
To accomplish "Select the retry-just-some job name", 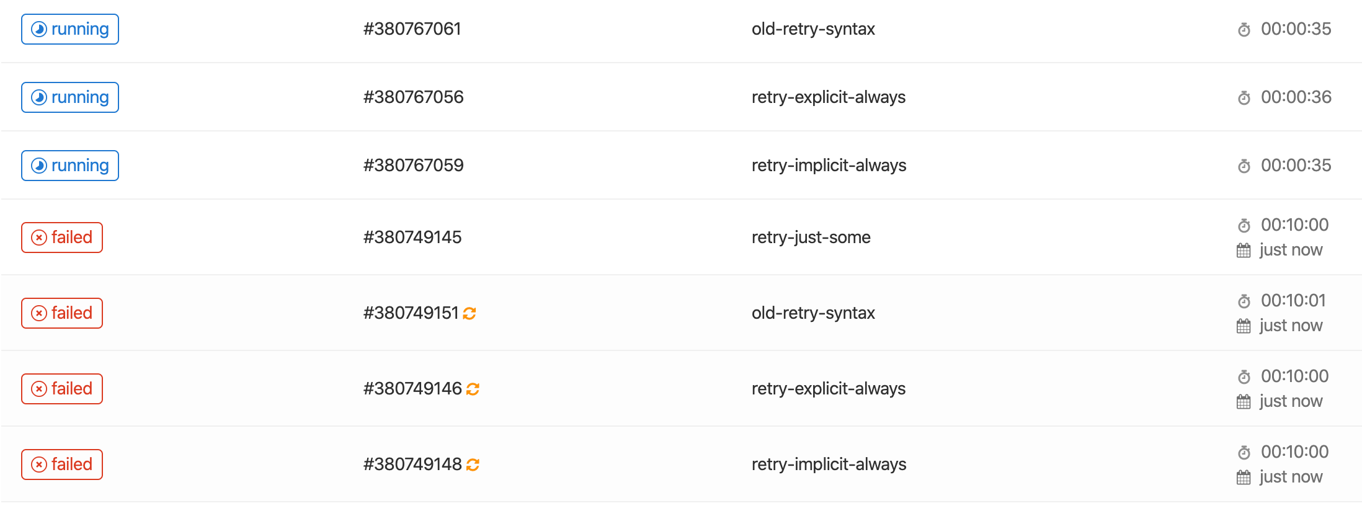I will tap(811, 238).
